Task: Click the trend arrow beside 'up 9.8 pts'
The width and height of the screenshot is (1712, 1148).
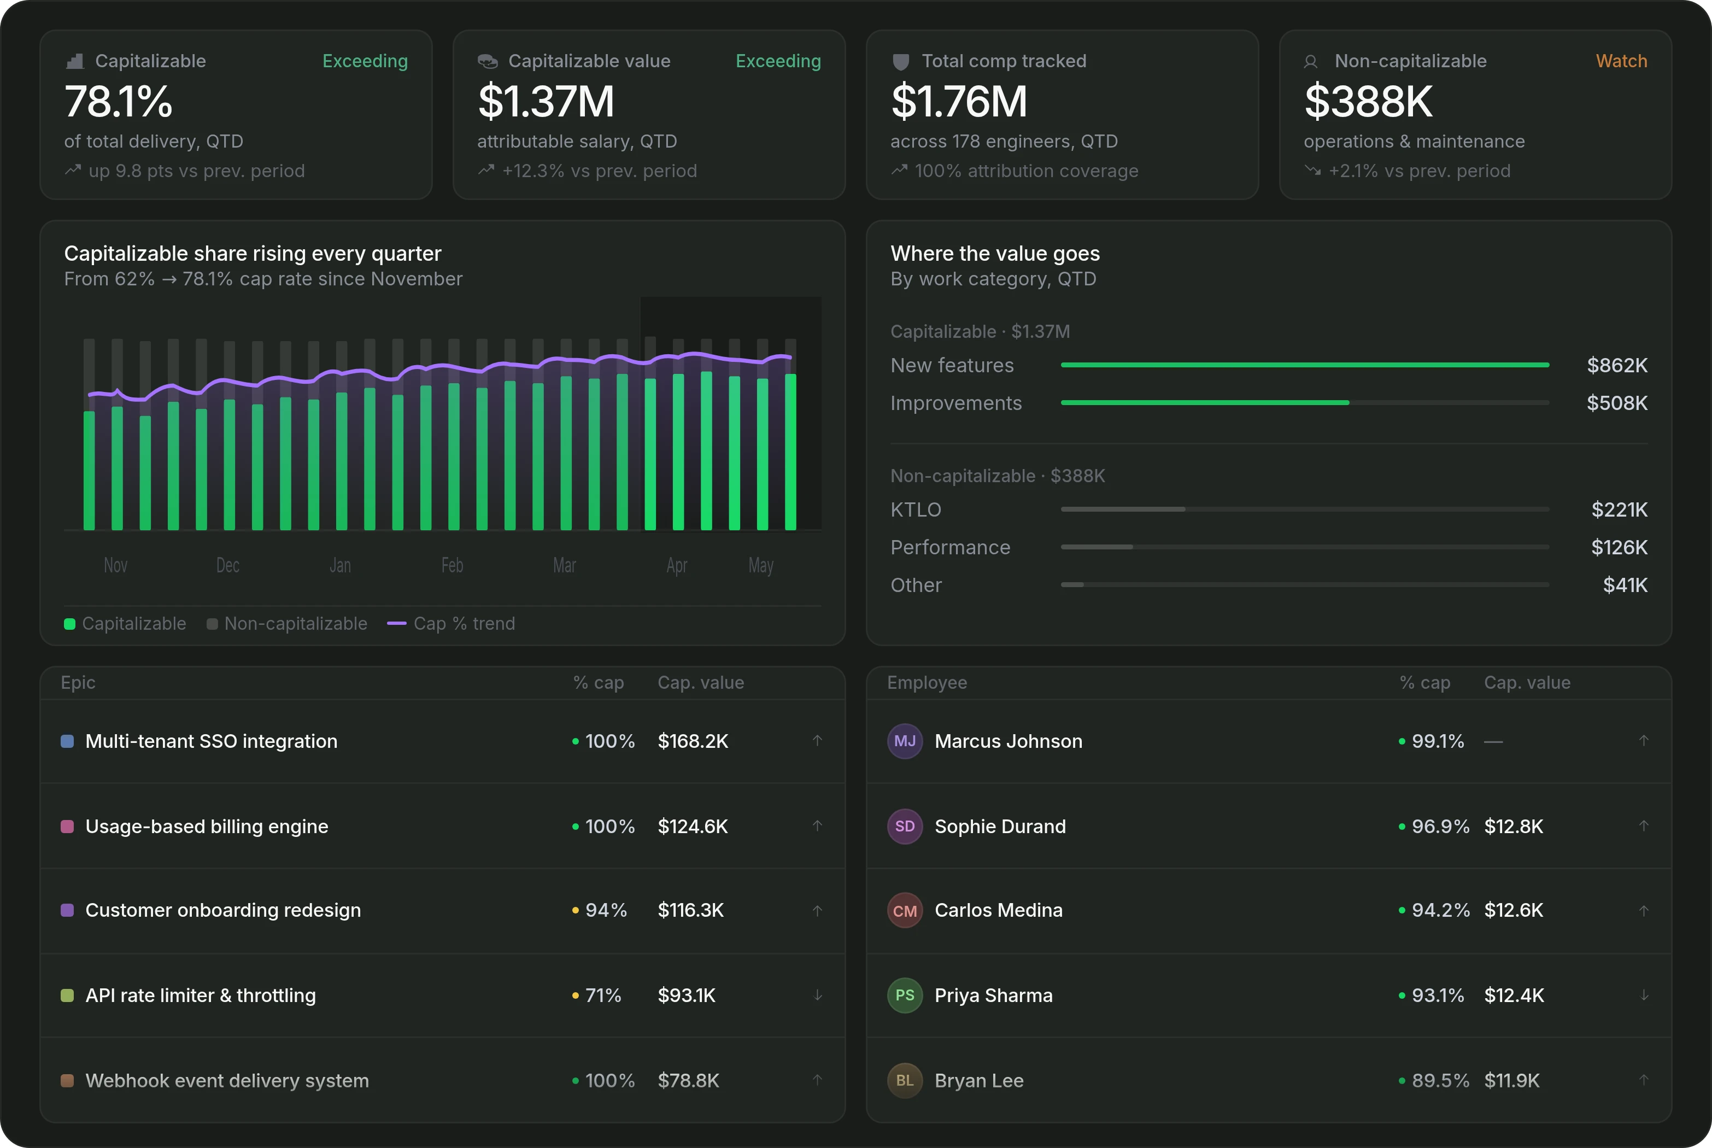Action: 73,171
